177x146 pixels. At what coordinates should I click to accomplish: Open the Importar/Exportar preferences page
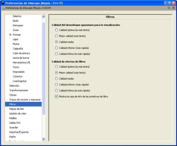19,132
